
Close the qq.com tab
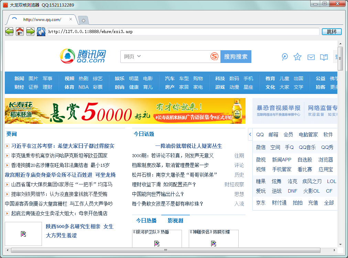70,19
